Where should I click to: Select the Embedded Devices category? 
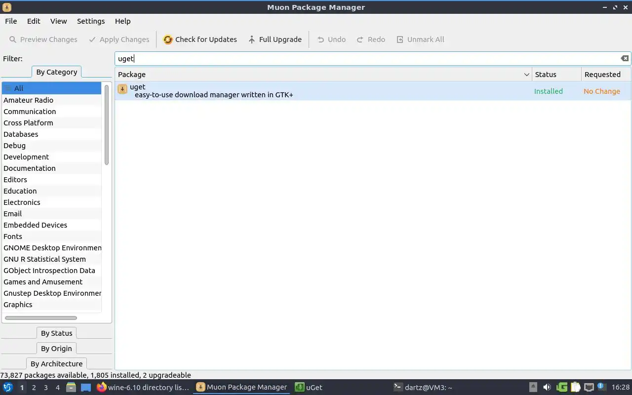point(51,225)
